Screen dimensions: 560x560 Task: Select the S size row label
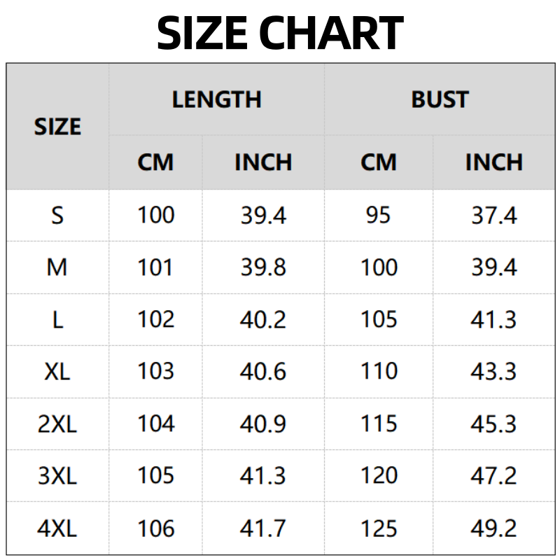(57, 215)
